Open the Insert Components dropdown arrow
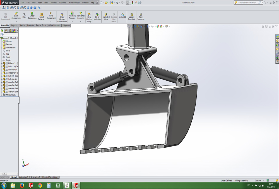 click(16, 21)
